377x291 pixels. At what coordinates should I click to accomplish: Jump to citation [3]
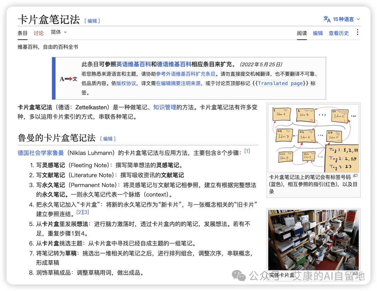click(x=86, y=212)
